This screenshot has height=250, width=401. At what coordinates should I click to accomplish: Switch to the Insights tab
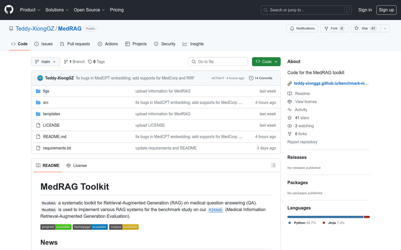(x=193, y=44)
